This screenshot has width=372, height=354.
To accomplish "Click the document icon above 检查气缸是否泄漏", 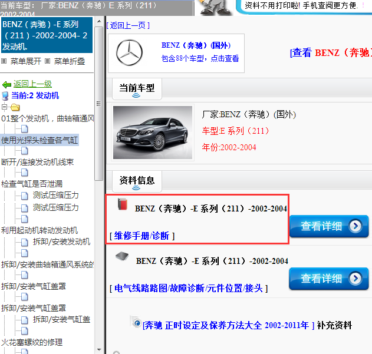I will coord(24,173).
